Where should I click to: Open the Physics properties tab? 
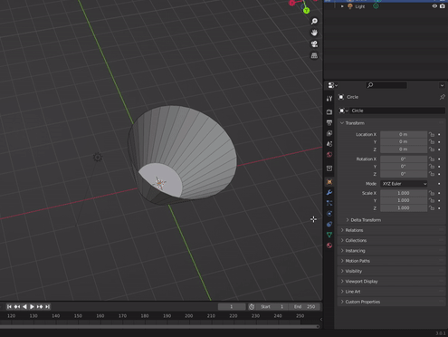pos(329,214)
